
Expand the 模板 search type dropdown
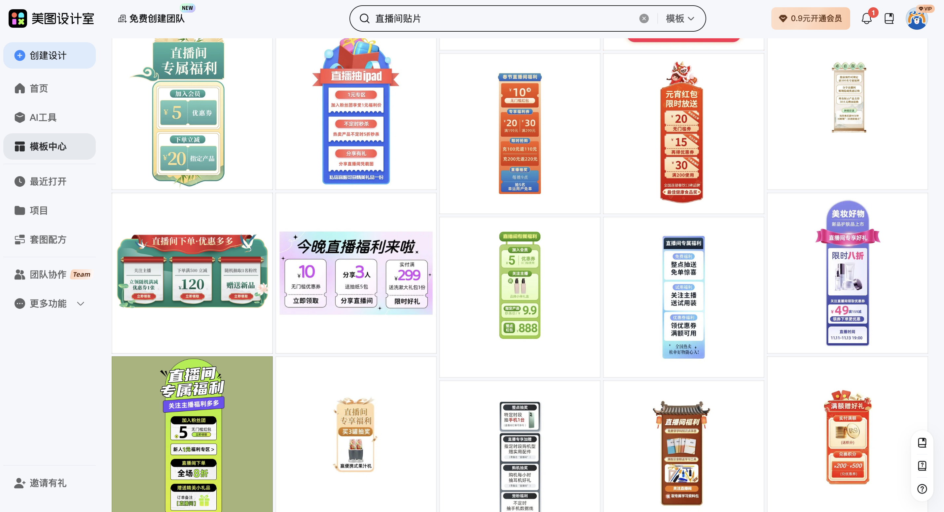[680, 18]
